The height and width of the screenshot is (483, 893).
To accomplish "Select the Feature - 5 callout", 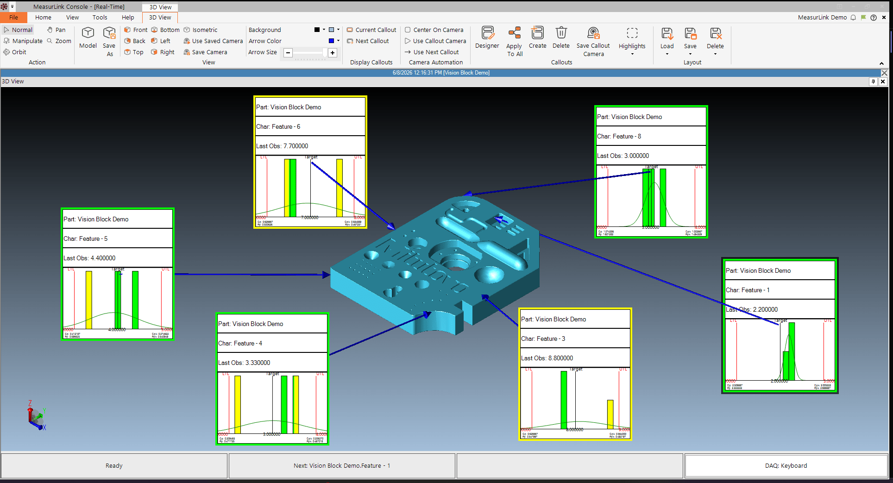I will 118,274.
